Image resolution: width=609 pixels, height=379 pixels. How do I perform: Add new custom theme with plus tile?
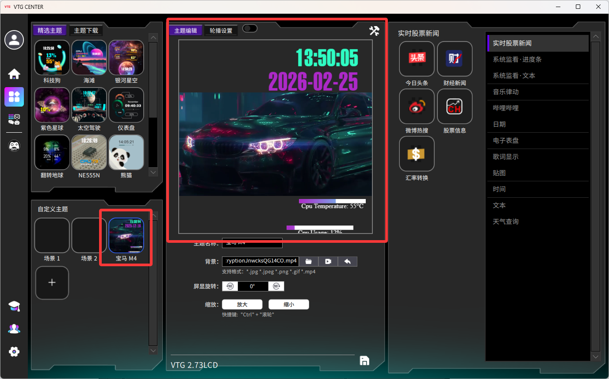52,283
